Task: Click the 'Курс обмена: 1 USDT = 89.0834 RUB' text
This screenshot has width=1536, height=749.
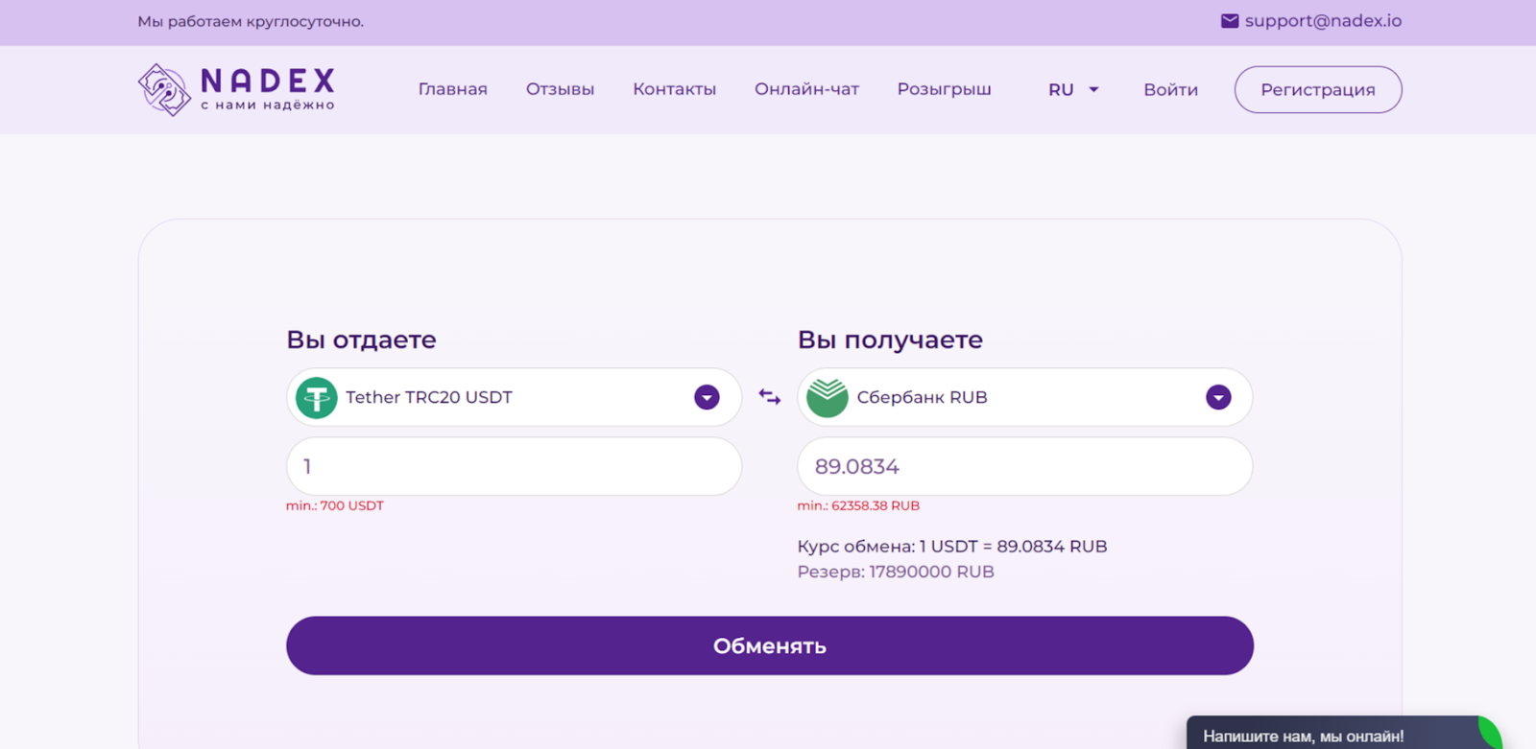Action: pos(952,546)
